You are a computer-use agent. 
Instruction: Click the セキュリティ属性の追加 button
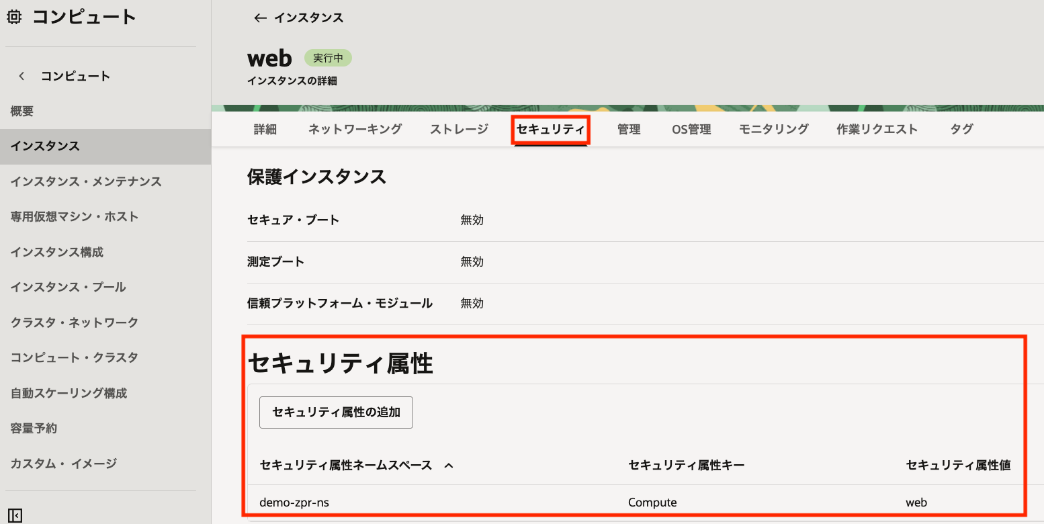[x=336, y=412]
